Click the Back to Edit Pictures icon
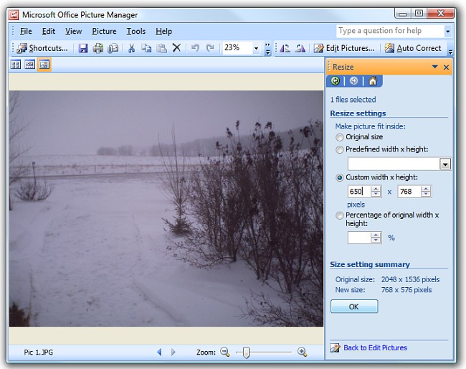 point(335,348)
